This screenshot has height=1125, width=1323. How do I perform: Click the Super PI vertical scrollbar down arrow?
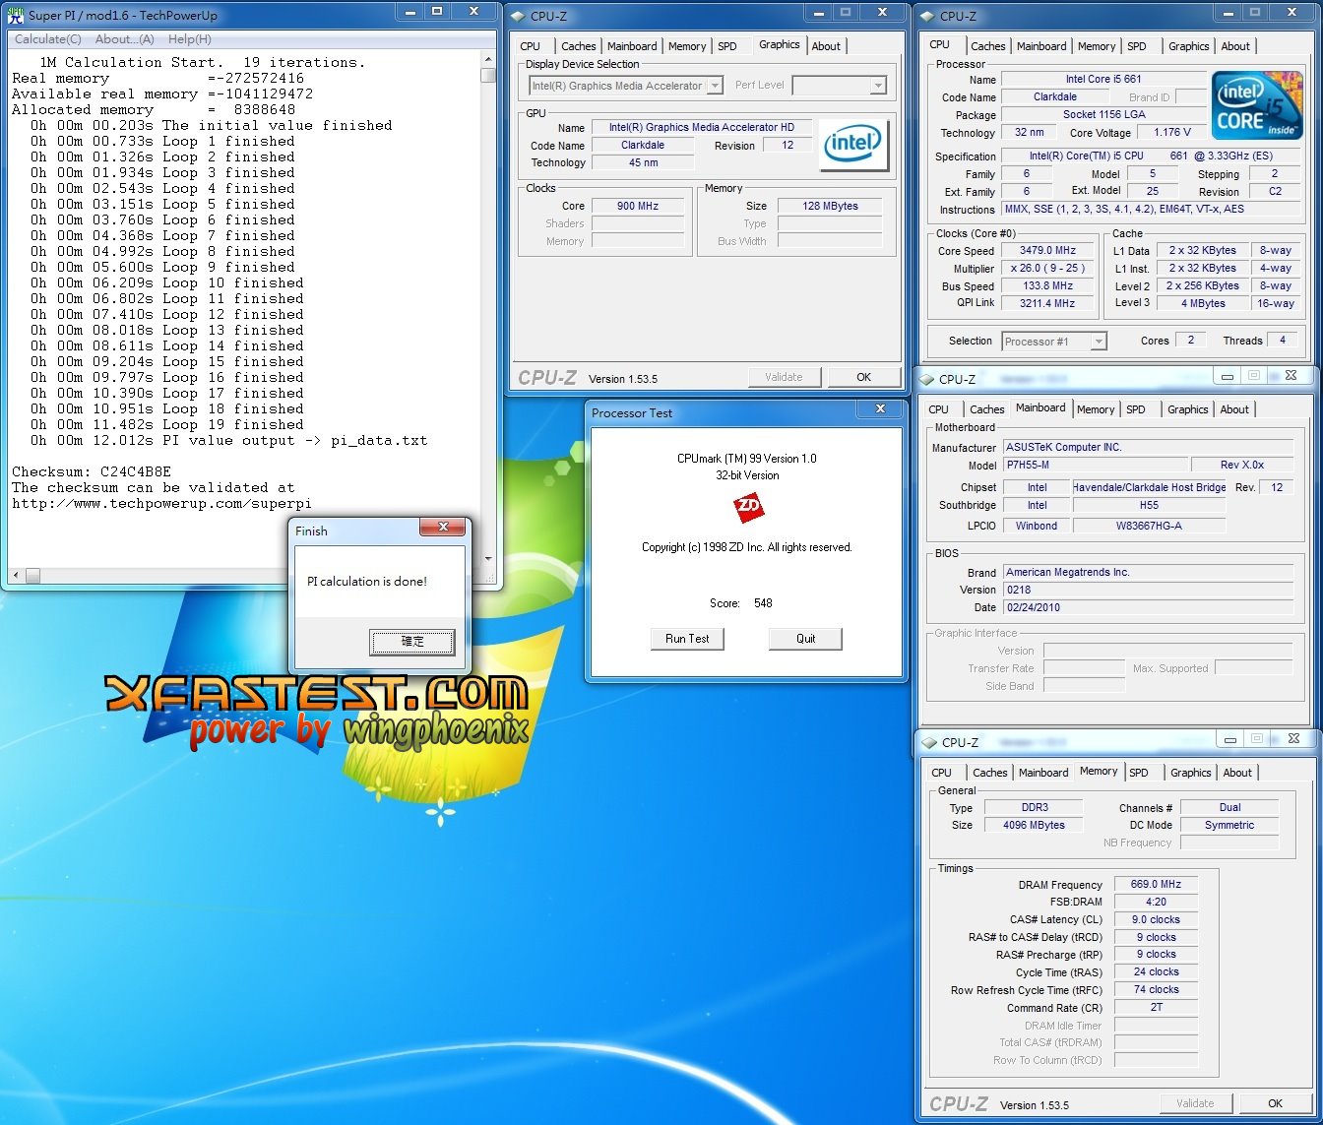[488, 559]
